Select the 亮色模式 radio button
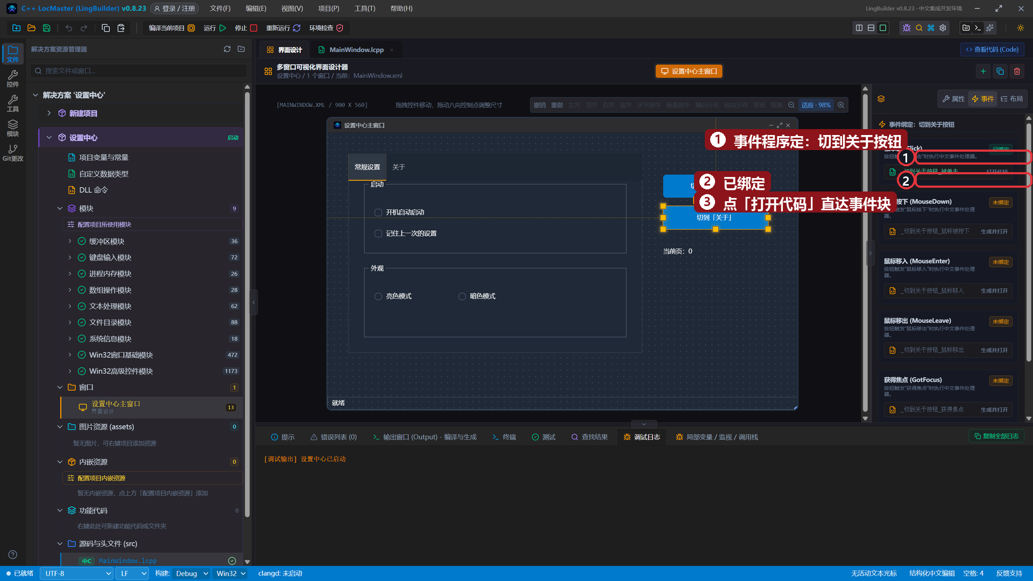Viewport: 1033px width, 581px height. 378,296
